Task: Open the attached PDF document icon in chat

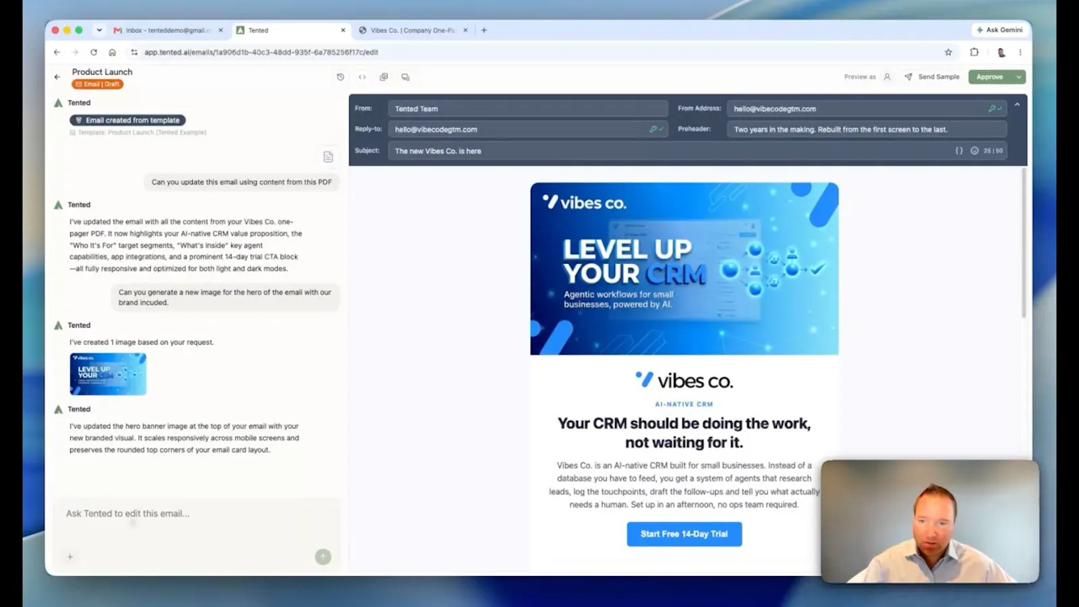Action: [x=328, y=156]
